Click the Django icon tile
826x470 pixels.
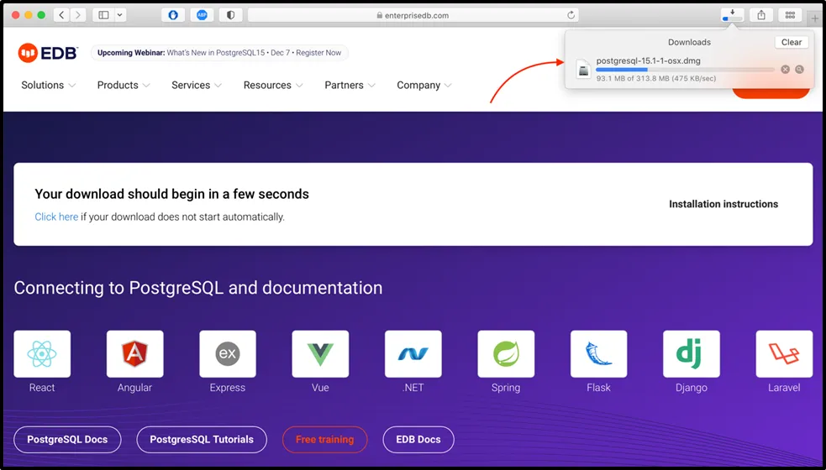[x=691, y=354]
